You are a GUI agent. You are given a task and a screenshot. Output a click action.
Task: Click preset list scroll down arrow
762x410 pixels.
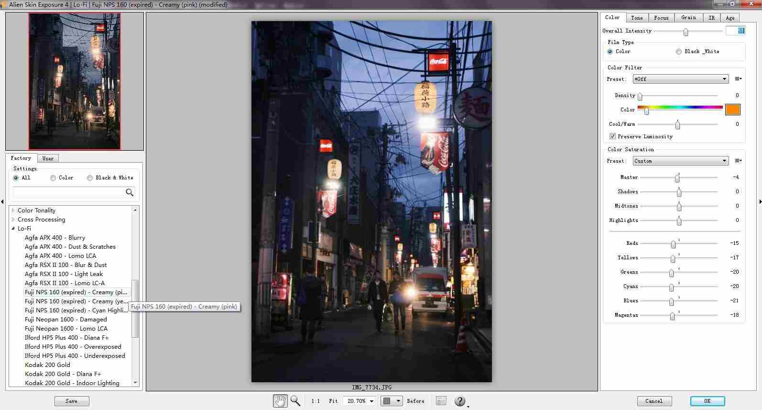click(135, 383)
